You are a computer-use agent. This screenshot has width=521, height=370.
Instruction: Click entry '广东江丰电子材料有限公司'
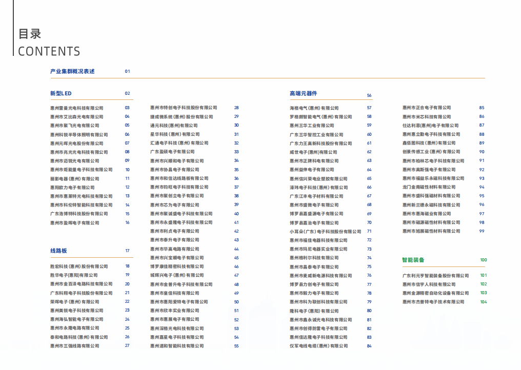pyautogui.click(x=317, y=196)
